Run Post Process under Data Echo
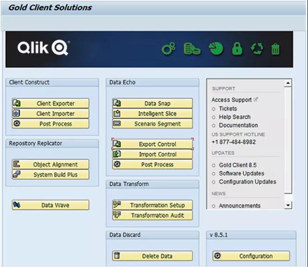 153,164
